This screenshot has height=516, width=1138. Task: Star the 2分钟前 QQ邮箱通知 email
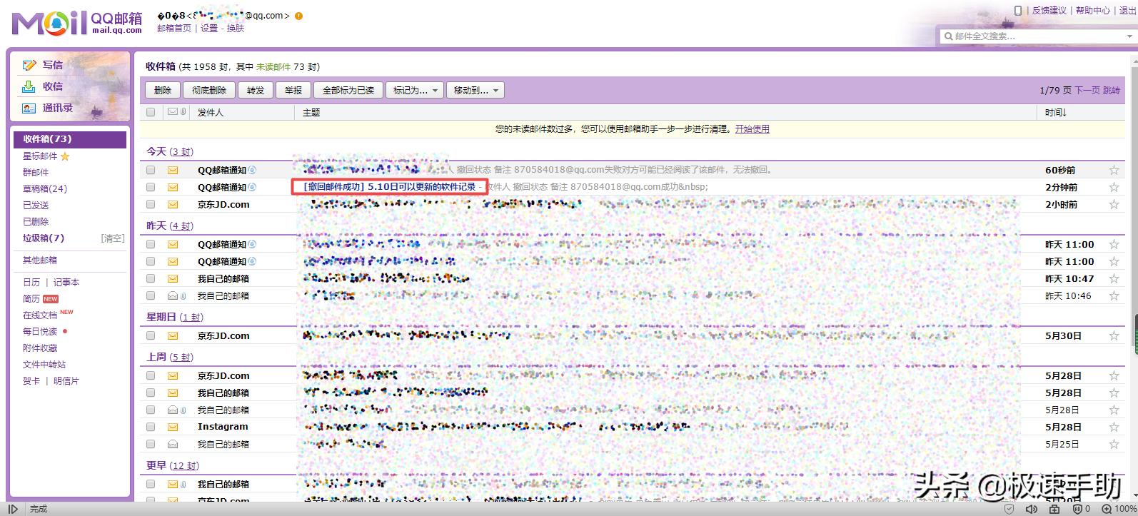point(1114,187)
